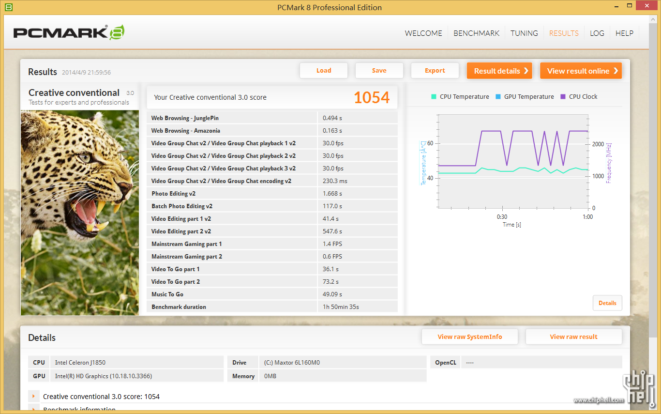Click the Maxtor 6L160M0 drive value

point(292,363)
